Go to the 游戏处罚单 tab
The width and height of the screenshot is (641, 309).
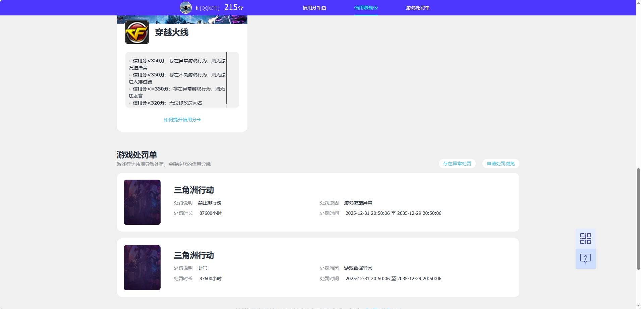(418, 8)
